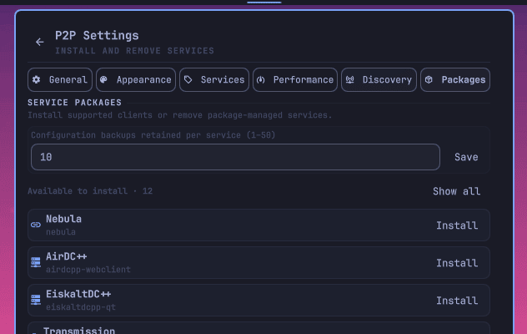
Task: Open the General tab
Action: 60,80
